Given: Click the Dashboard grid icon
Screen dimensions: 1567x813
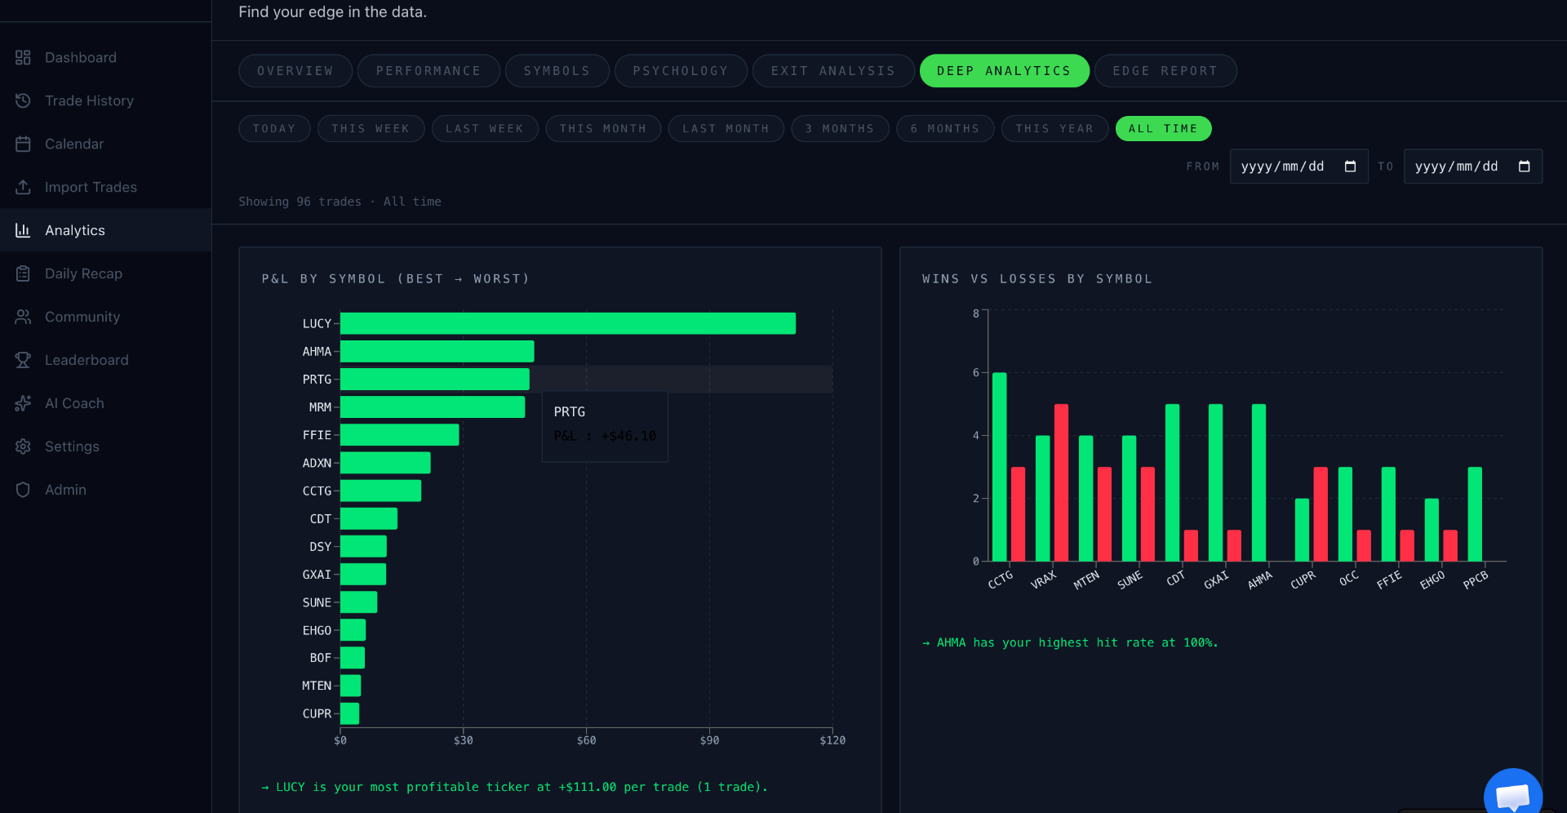Looking at the screenshot, I should point(23,57).
